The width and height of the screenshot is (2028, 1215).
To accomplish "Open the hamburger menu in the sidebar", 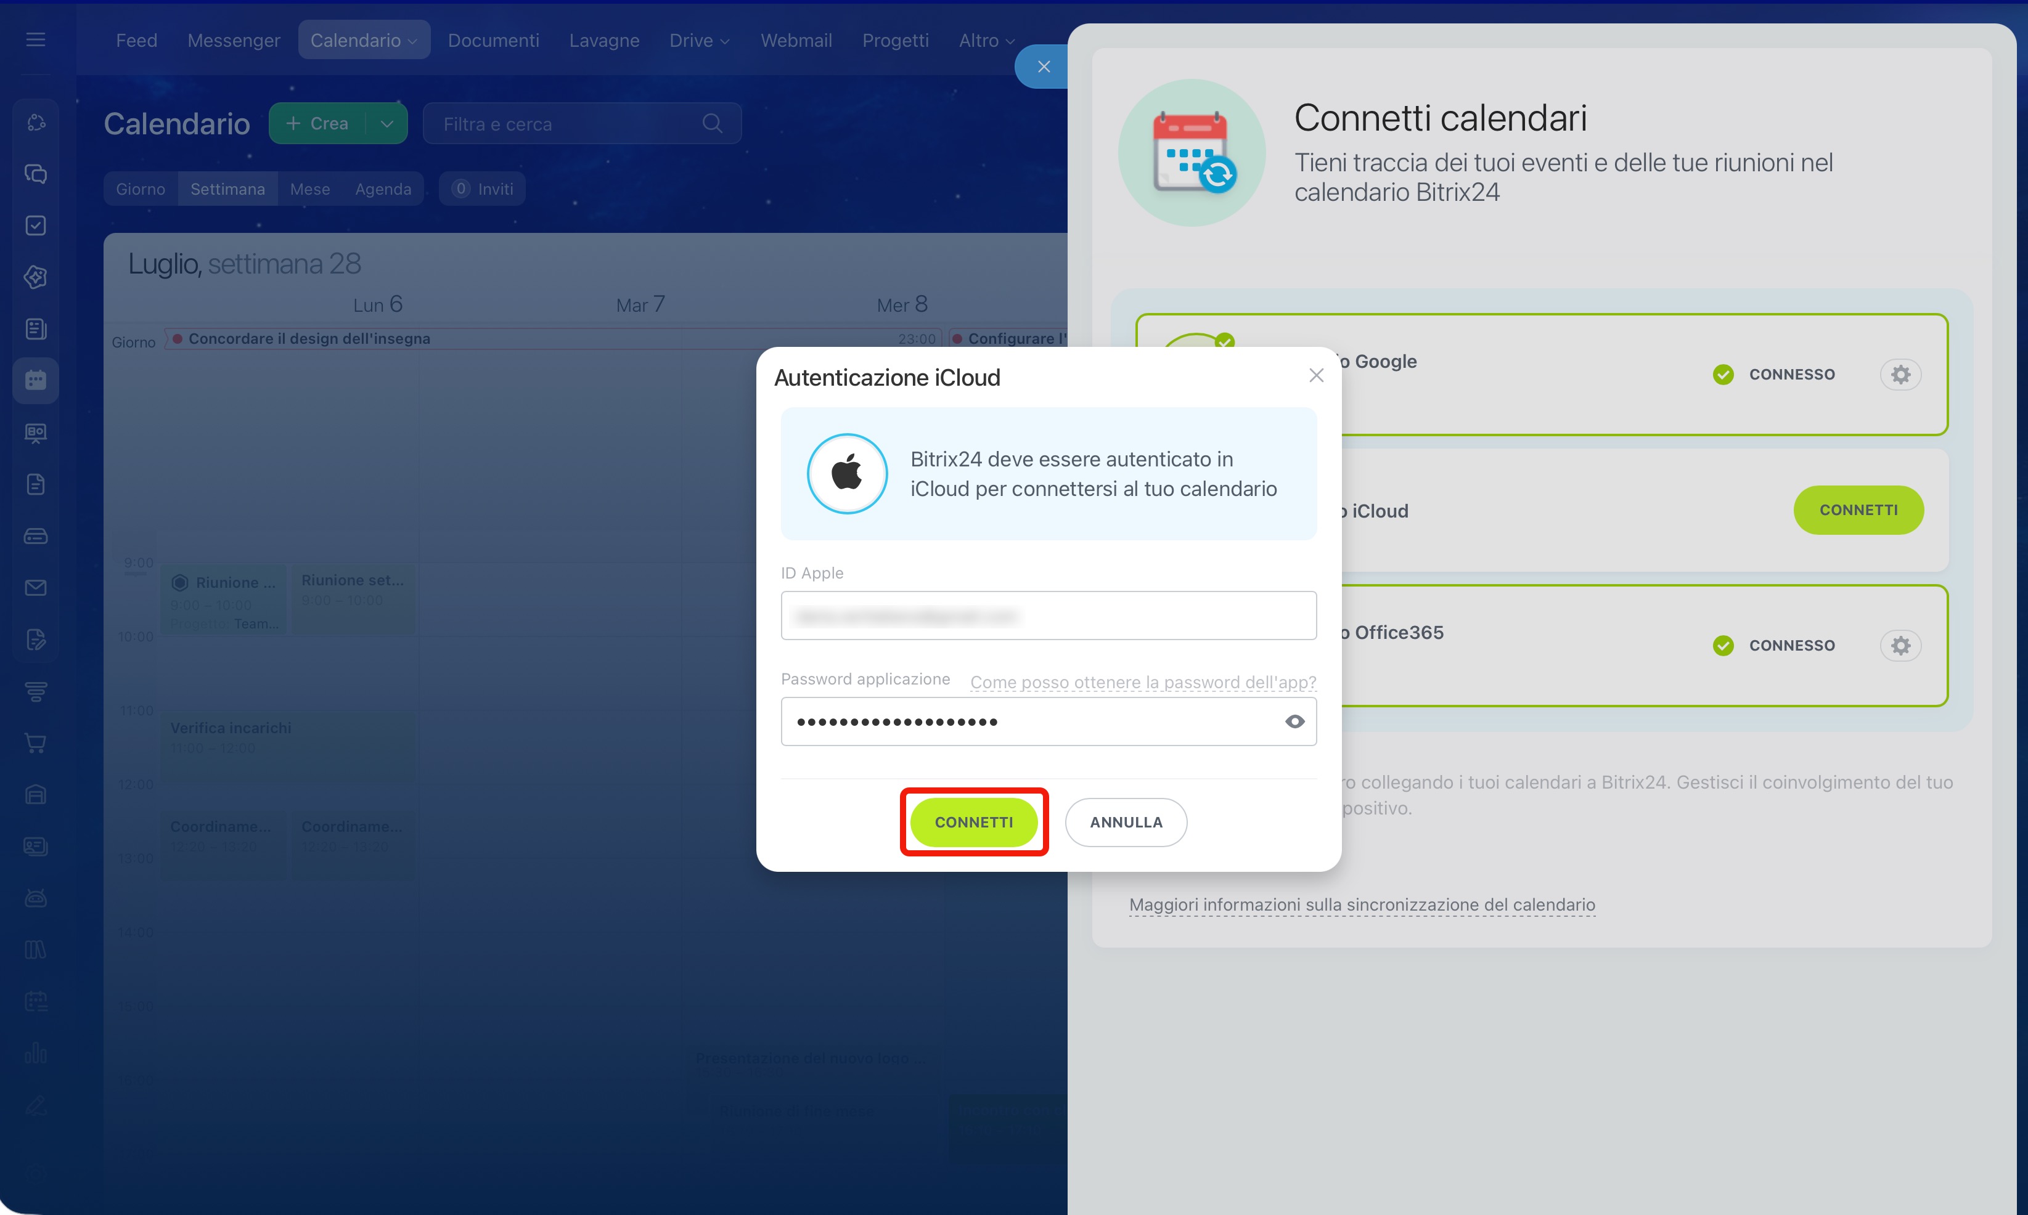I will 35,39.
